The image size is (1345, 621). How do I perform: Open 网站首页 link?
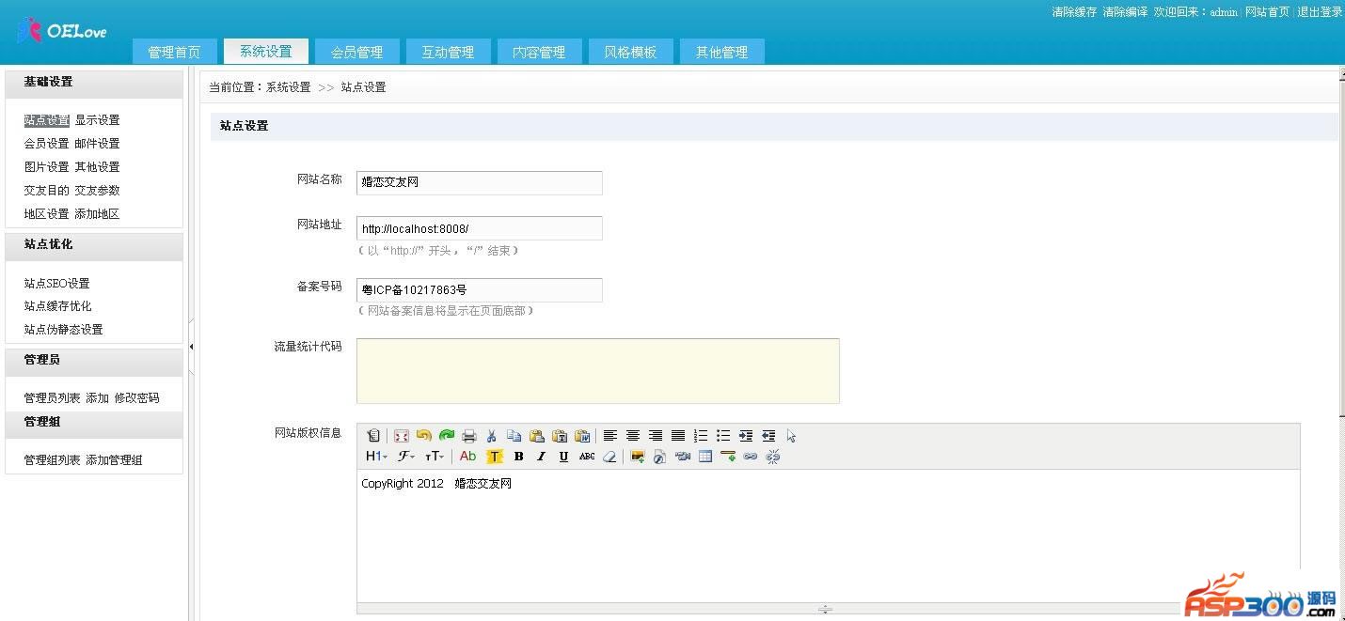pyautogui.click(x=1267, y=12)
